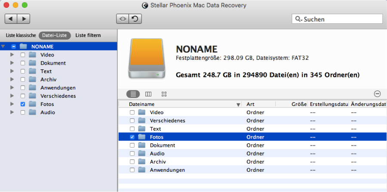Select Fotos label in the sidebar tree
The image size is (387, 192).
pos(47,104)
